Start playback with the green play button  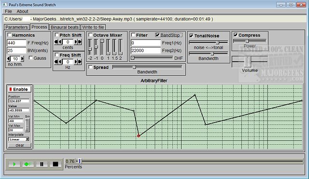click(14, 164)
